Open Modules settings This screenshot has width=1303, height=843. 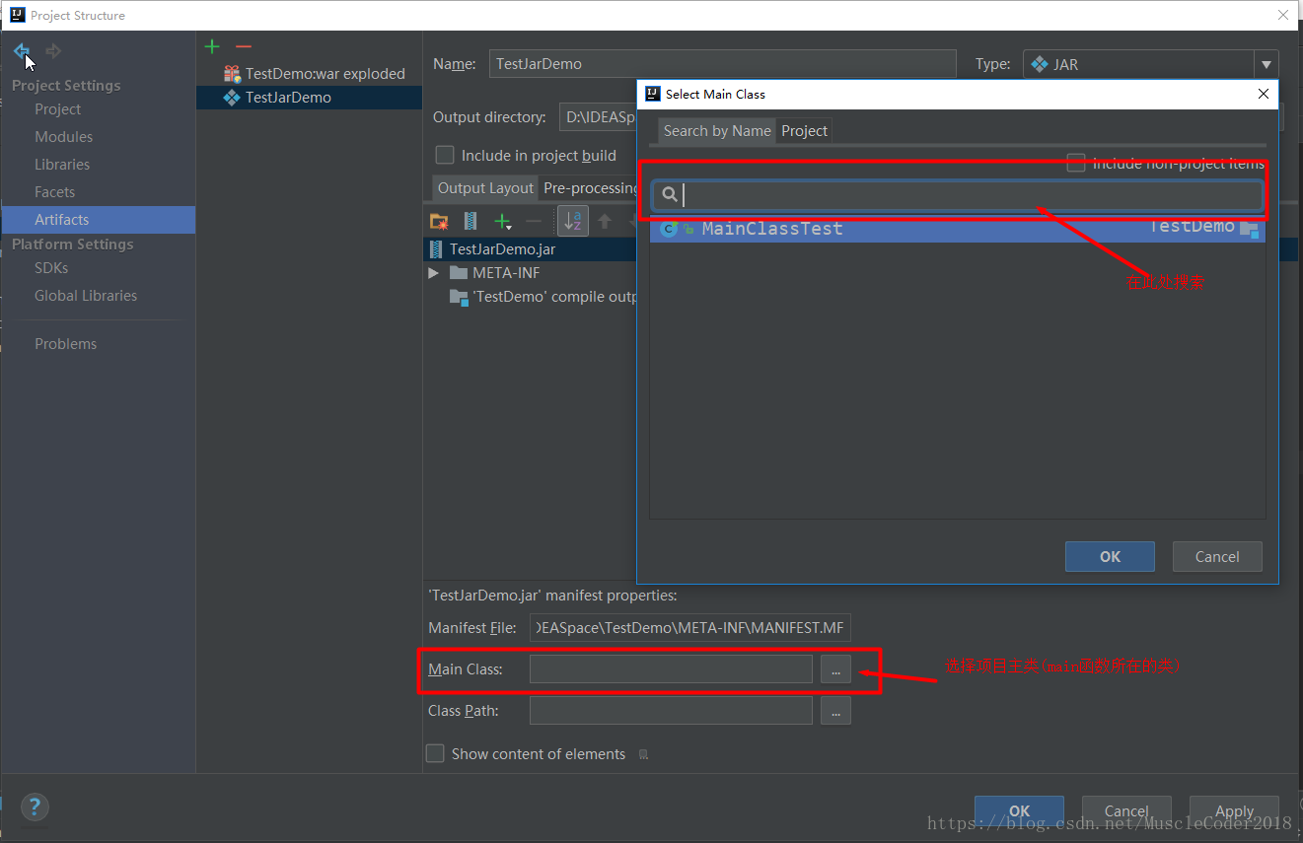[64, 137]
